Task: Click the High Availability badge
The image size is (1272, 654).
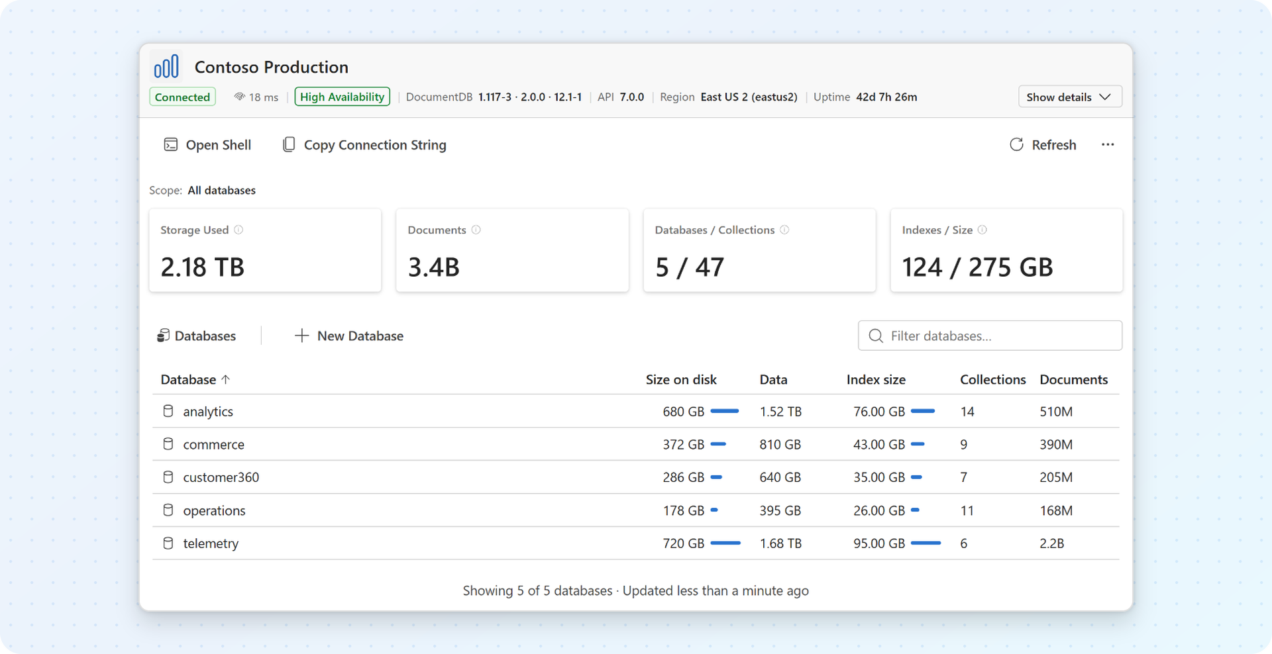Action: coord(342,97)
